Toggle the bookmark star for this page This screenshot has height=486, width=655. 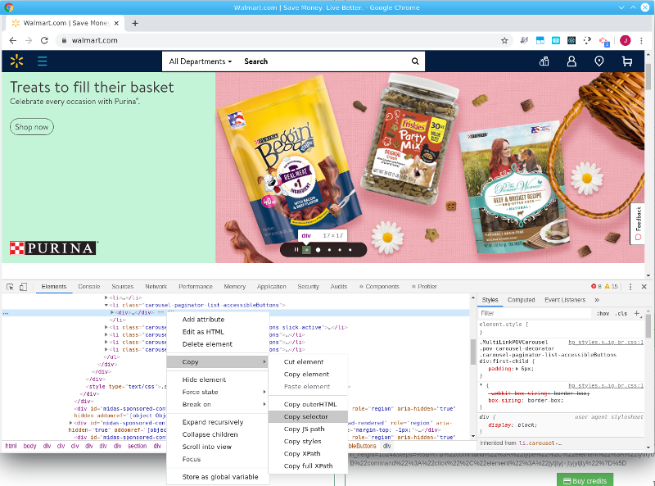(504, 39)
